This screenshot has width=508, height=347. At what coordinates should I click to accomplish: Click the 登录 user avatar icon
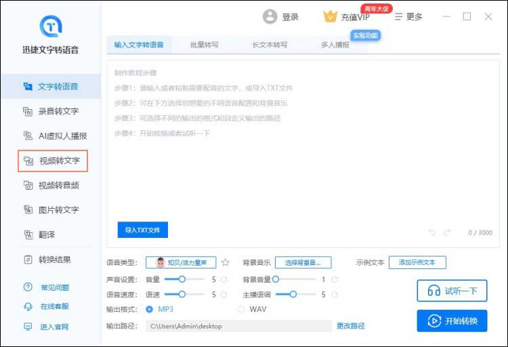coord(270,17)
